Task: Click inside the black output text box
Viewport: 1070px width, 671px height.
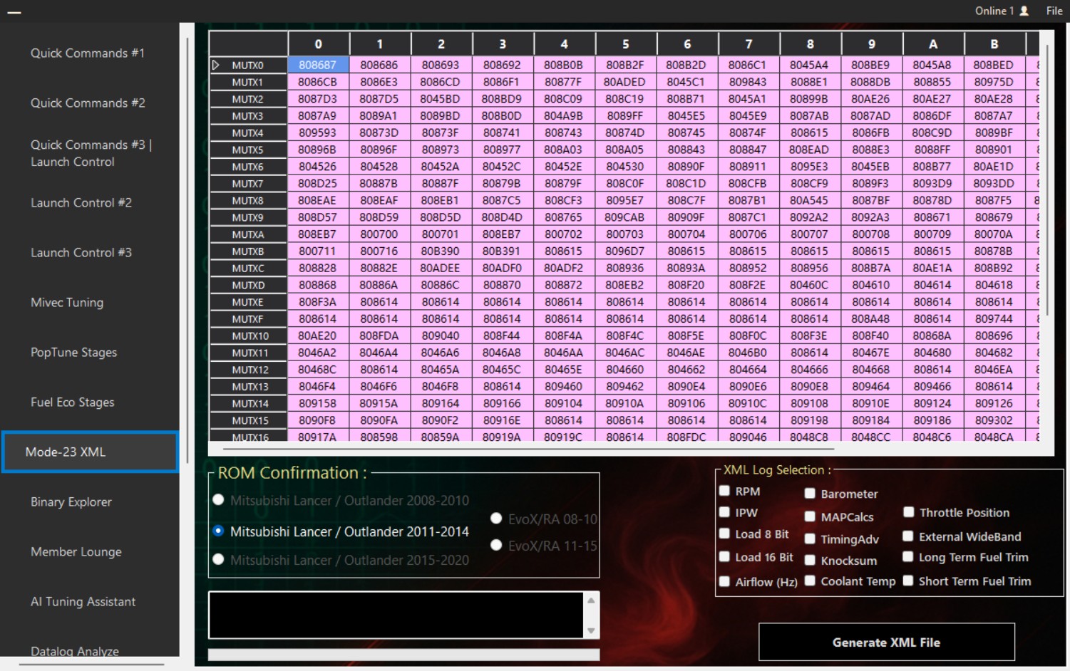Action: point(397,614)
